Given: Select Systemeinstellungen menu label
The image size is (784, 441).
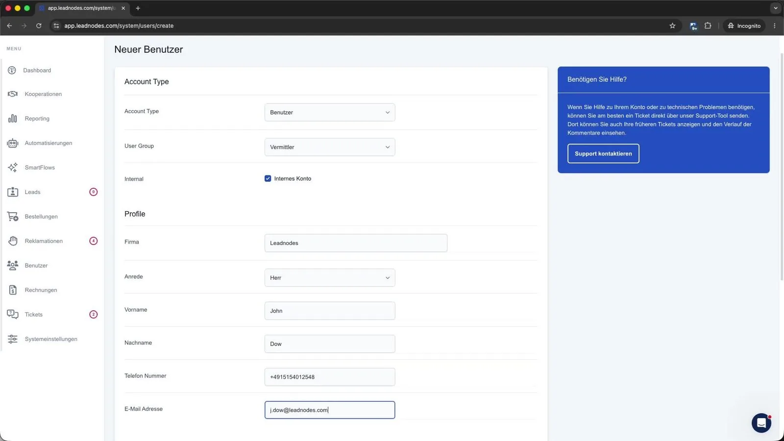Looking at the screenshot, I should [51, 339].
